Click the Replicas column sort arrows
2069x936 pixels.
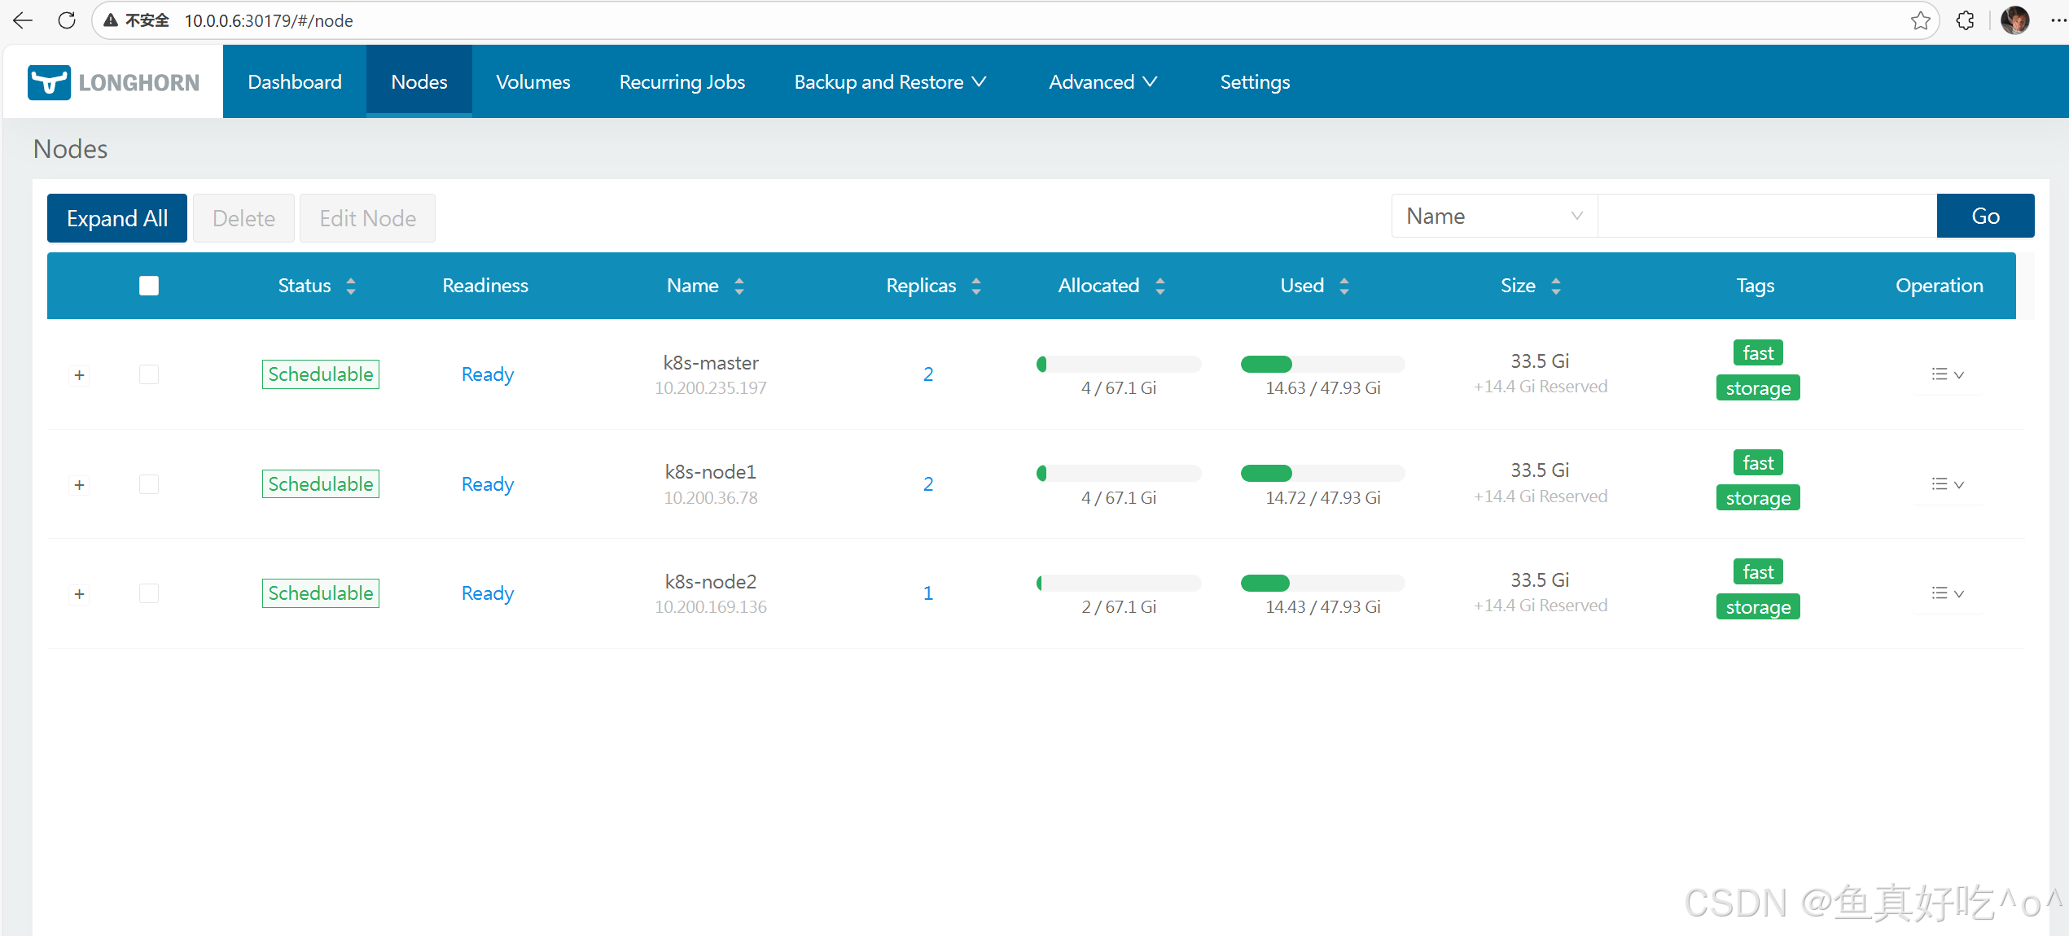976,286
